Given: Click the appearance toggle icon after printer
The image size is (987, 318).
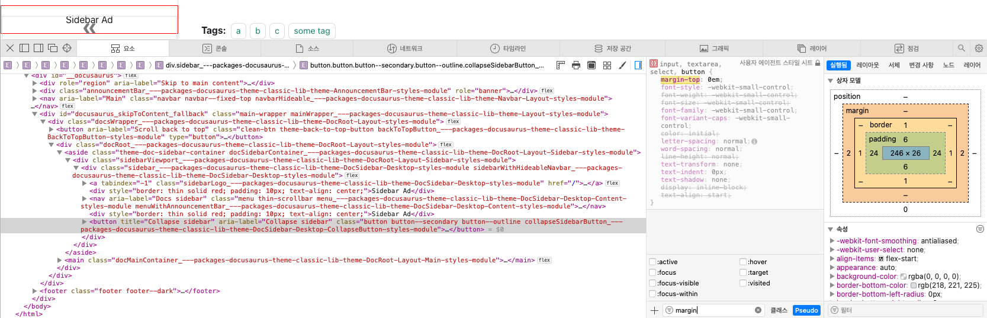Looking at the screenshot, I should point(591,65).
